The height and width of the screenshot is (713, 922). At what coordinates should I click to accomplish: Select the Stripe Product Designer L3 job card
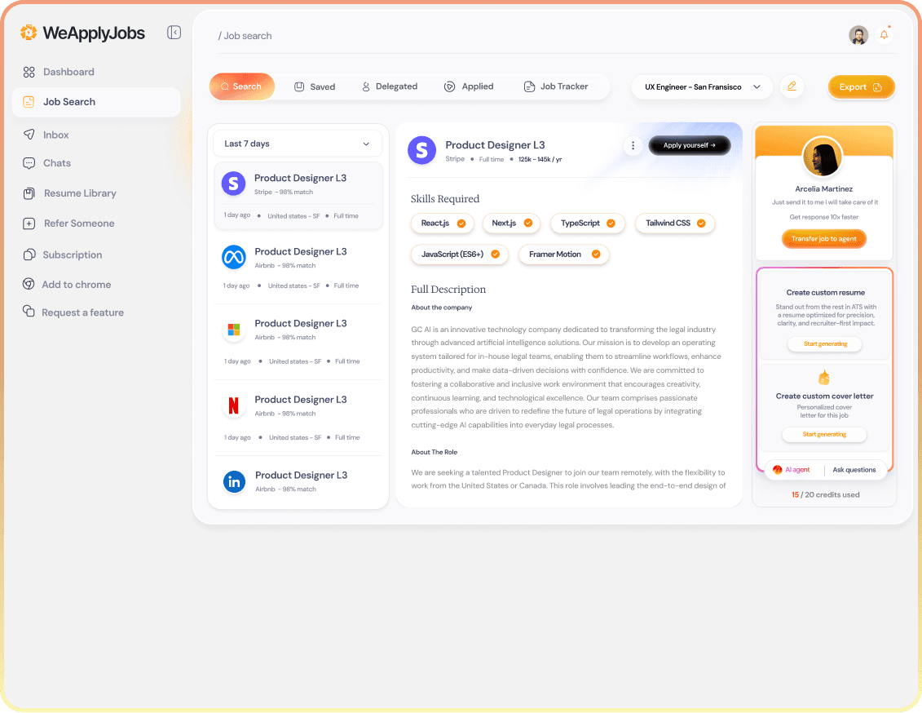(x=298, y=196)
